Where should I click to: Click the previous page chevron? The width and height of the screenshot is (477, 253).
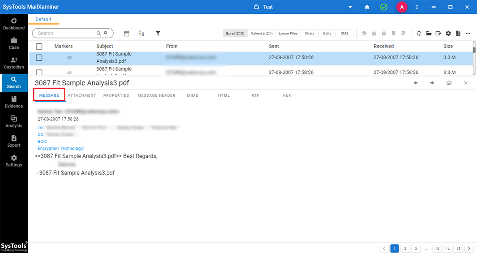[x=384, y=249]
